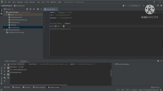Click the expand all icon in Project panel
The image size is (163, 91).
pyautogui.click(x=31, y=9)
